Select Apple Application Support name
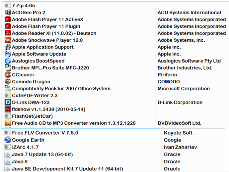This screenshot has height=172, width=229. 43,47
